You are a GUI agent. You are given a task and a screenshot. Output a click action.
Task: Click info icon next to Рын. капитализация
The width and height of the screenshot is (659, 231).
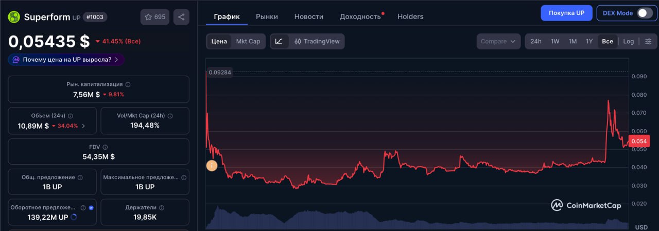(x=128, y=84)
